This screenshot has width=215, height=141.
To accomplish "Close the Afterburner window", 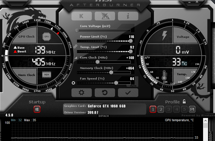I will (x=197, y=2).
